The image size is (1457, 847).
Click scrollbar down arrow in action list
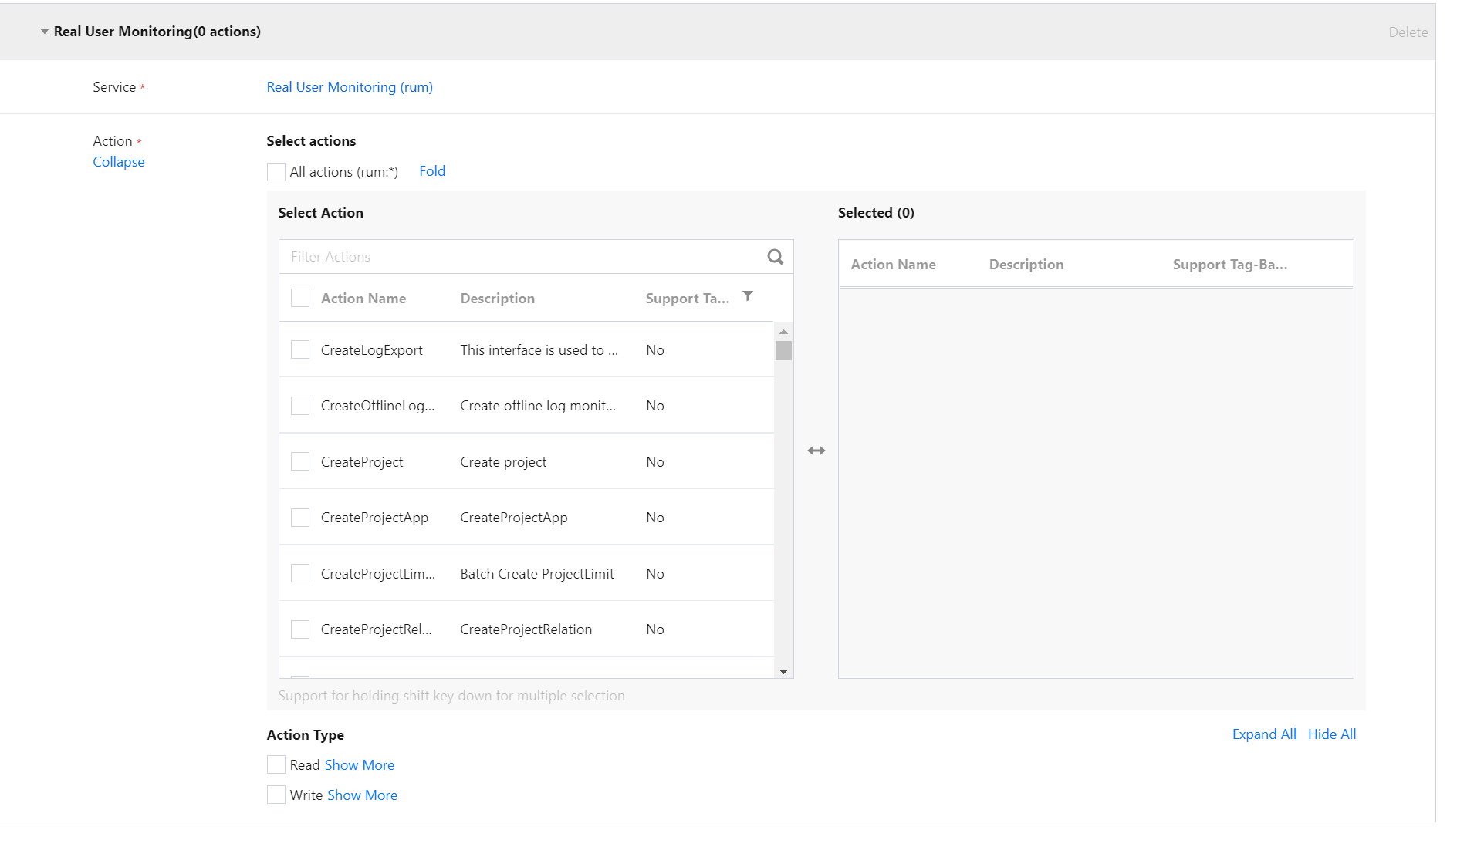point(783,671)
